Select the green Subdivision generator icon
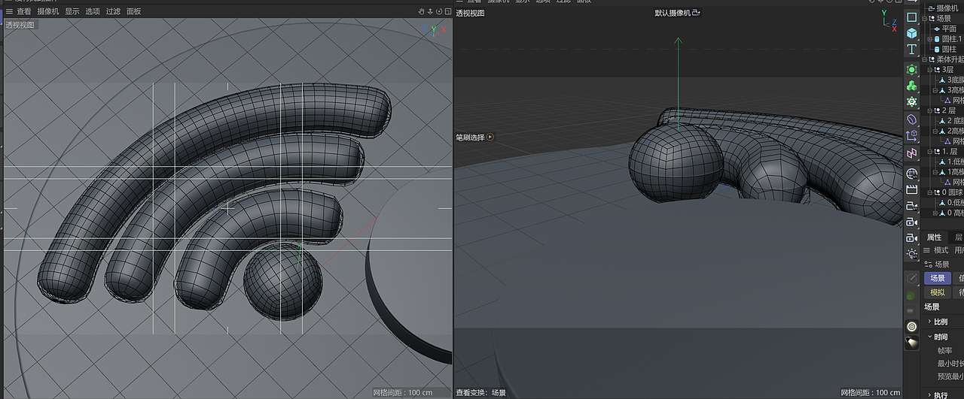Viewport: 964px width, 399px height. pos(912,69)
